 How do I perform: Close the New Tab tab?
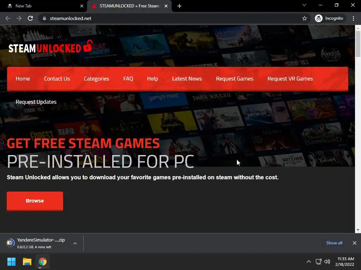82,6
